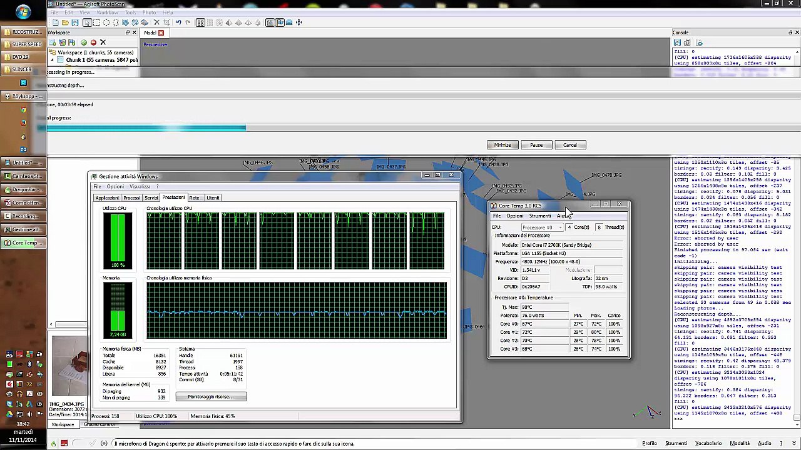
Task: Click the Photos pane horizontal scrollbar
Action: pyautogui.click(x=68, y=324)
